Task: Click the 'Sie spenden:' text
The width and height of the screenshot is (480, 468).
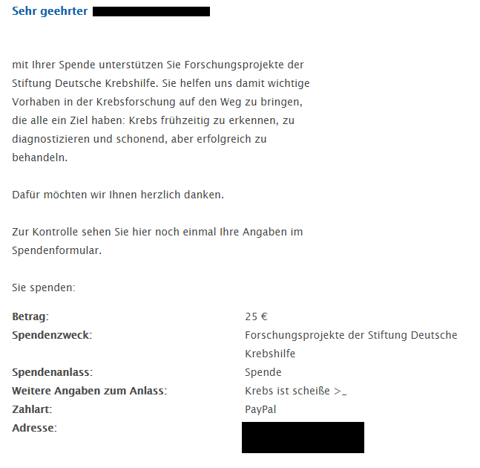Action: coord(44,287)
